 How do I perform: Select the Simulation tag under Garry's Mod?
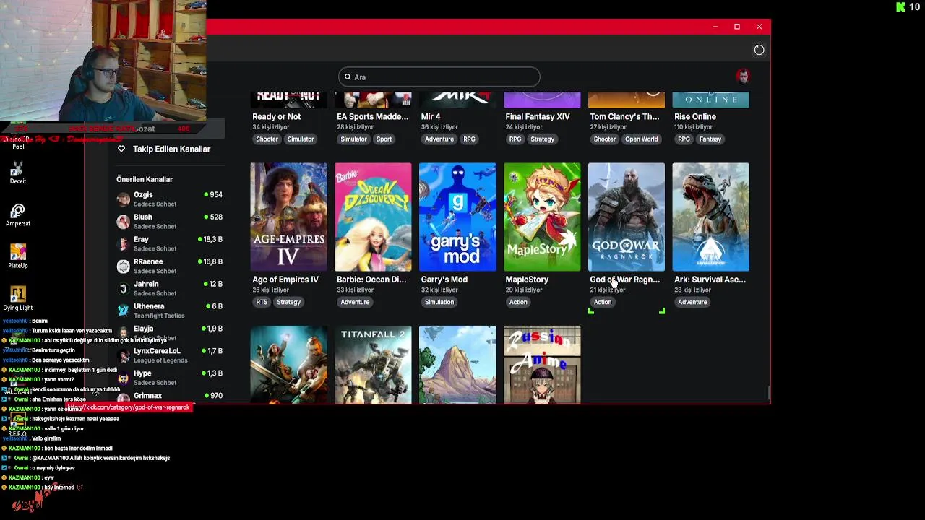point(439,302)
